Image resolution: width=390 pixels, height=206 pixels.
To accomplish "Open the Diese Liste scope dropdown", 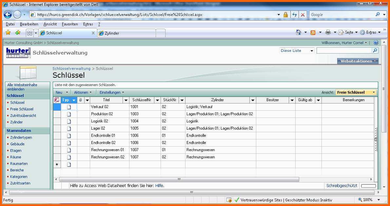I will [312, 51].
